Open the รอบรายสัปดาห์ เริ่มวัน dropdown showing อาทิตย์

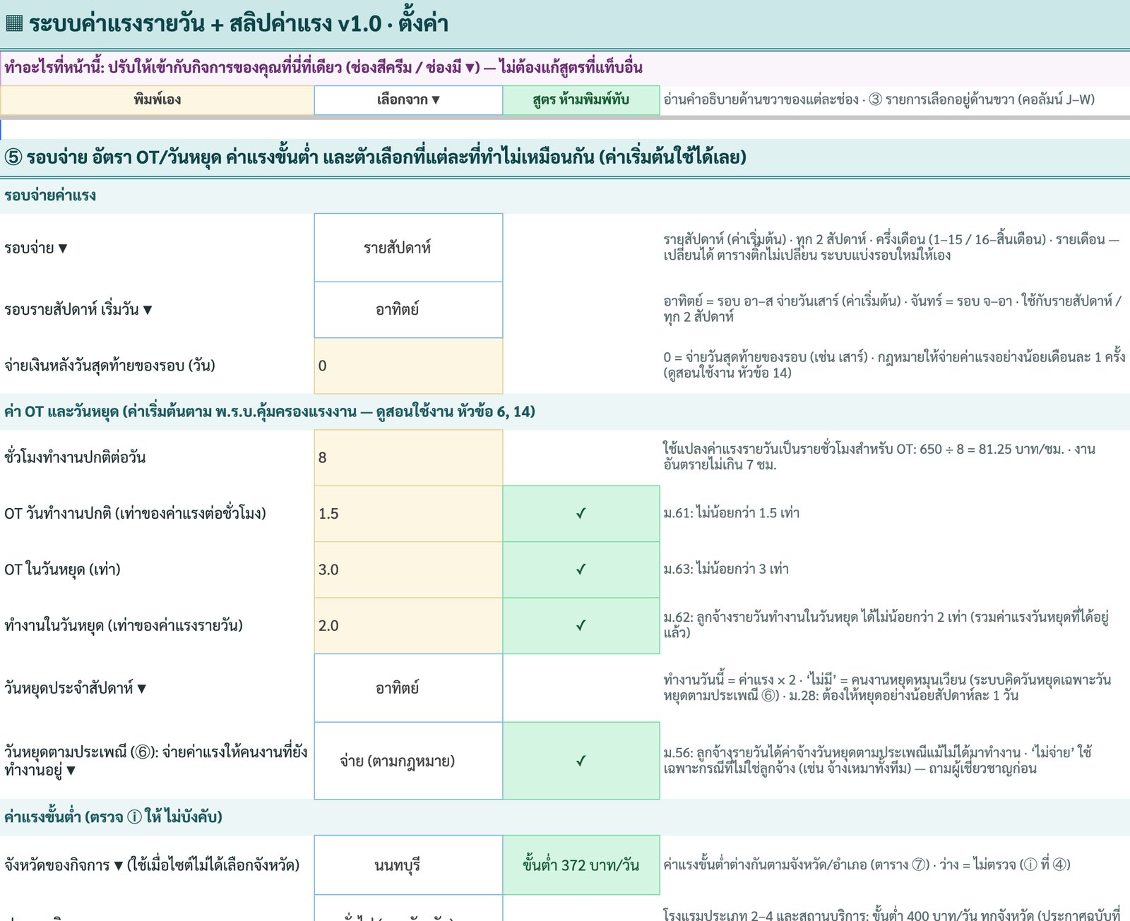pos(408,310)
